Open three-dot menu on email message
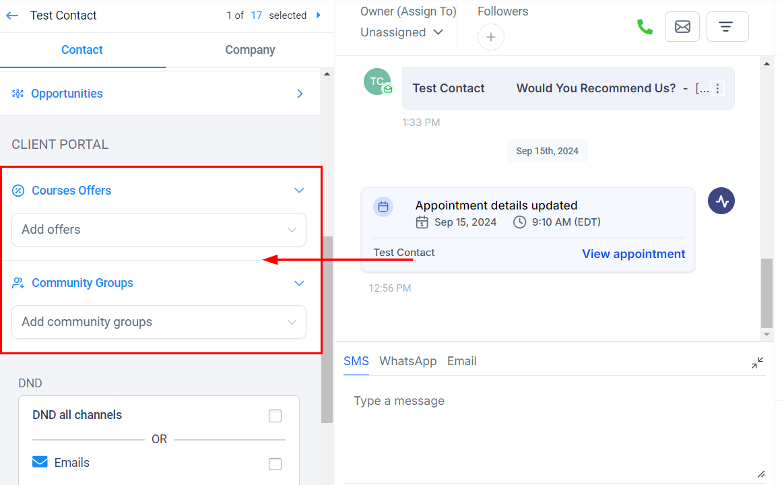This screenshot has width=782, height=485. pos(718,88)
